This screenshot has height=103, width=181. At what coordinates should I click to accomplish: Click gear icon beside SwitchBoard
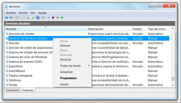coord(7,71)
